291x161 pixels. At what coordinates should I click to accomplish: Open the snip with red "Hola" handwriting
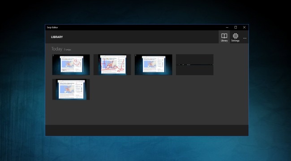(x=112, y=65)
